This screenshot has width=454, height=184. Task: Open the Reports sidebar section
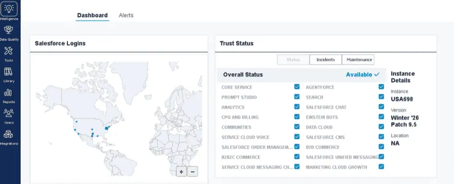[9, 96]
